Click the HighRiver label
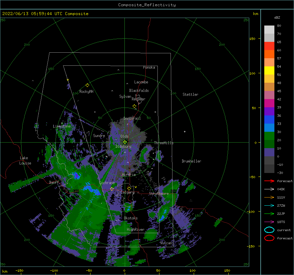 tap(136, 230)
